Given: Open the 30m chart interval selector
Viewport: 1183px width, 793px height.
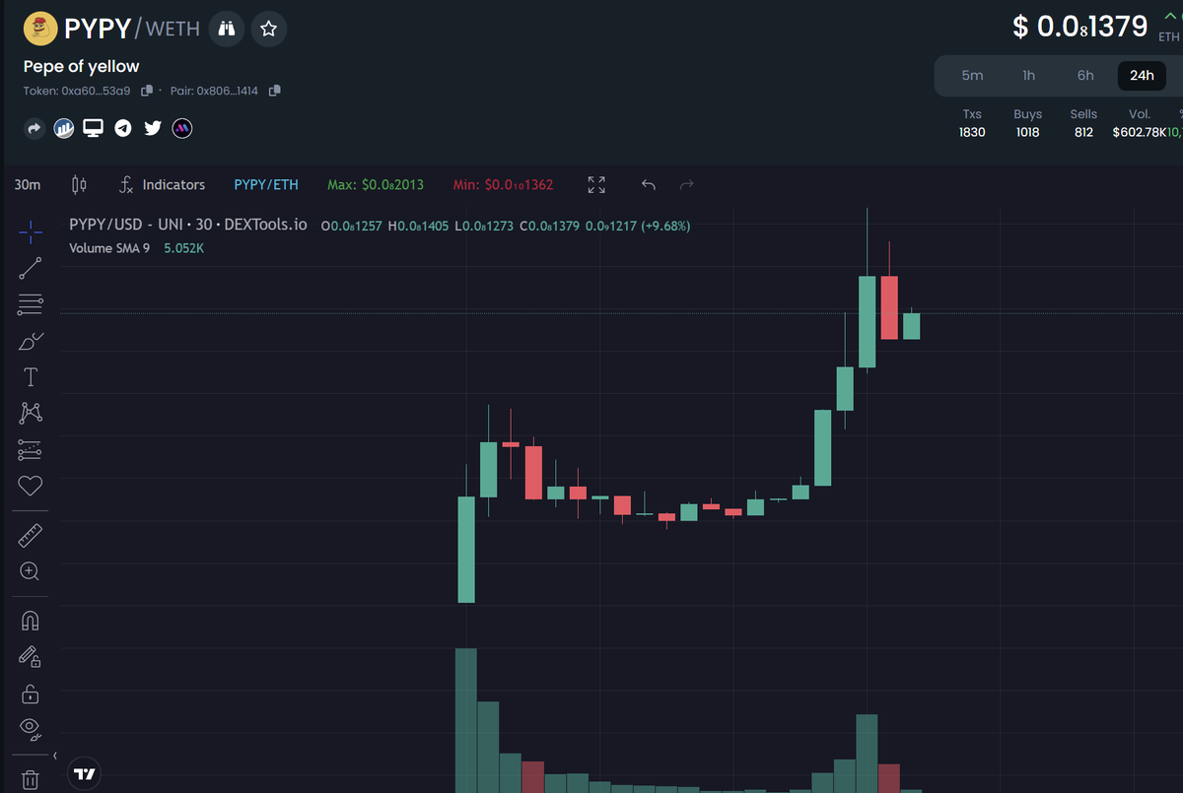Looking at the screenshot, I should click(28, 184).
